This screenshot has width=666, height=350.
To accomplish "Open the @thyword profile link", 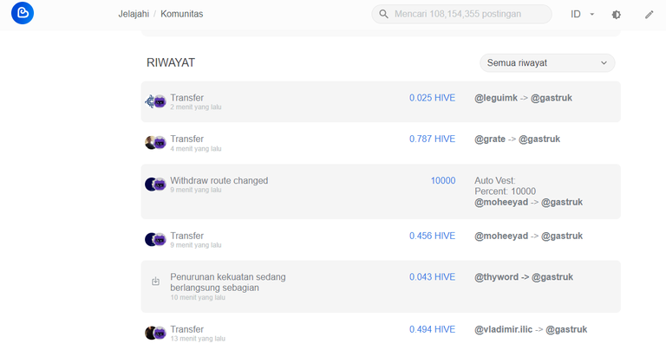I will click(496, 277).
